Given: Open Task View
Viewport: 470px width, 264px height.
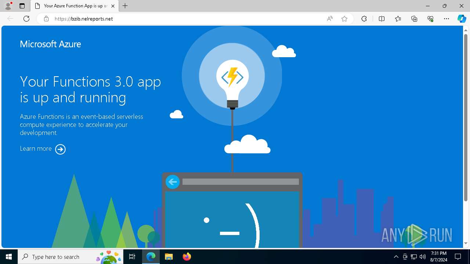Looking at the screenshot, I should [x=132, y=257].
